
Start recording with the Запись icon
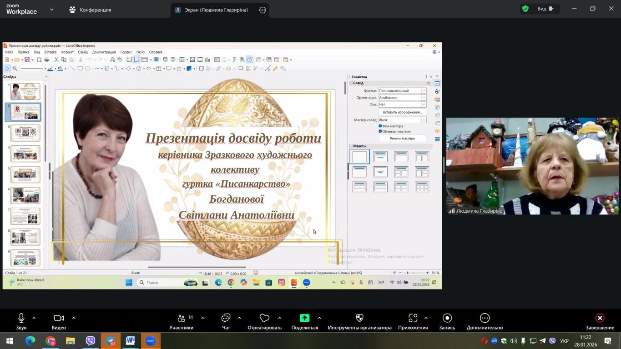point(447,318)
